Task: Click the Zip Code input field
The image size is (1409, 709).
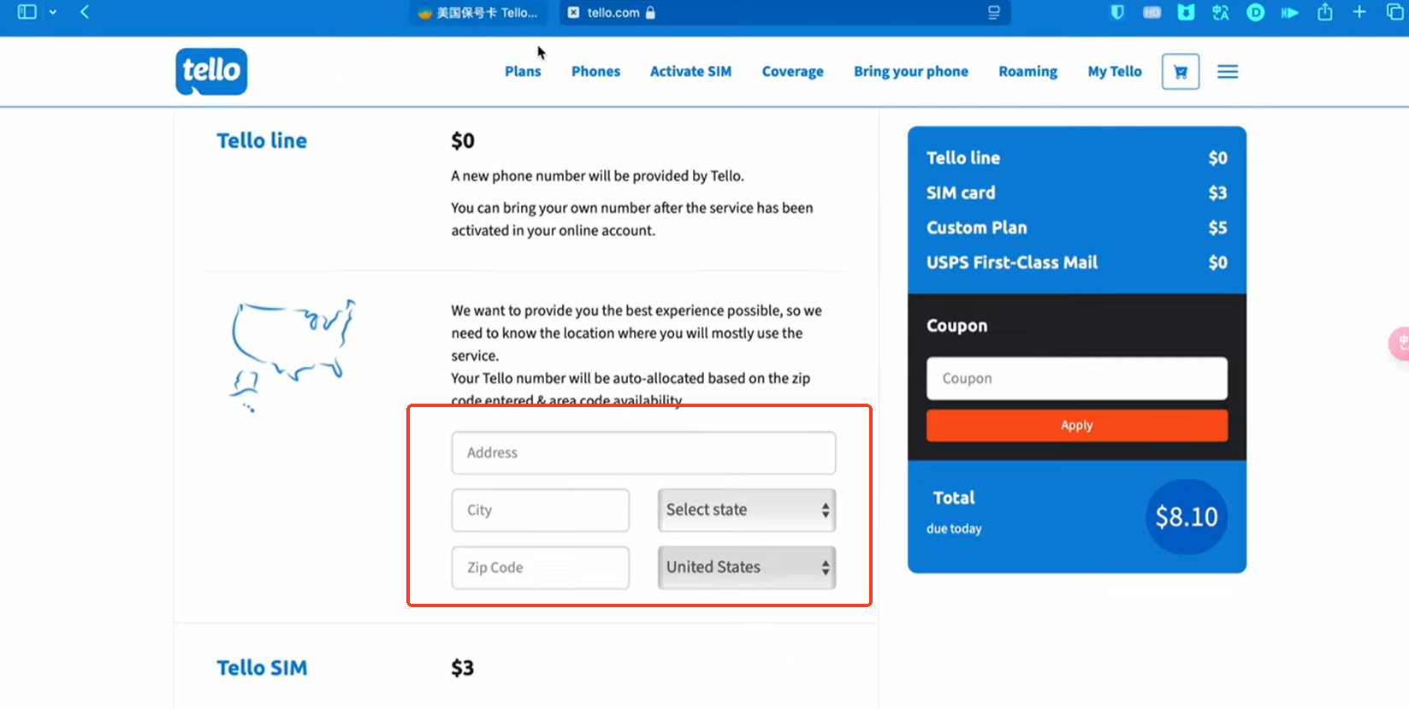Action: pyautogui.click(x=541, y=567)
